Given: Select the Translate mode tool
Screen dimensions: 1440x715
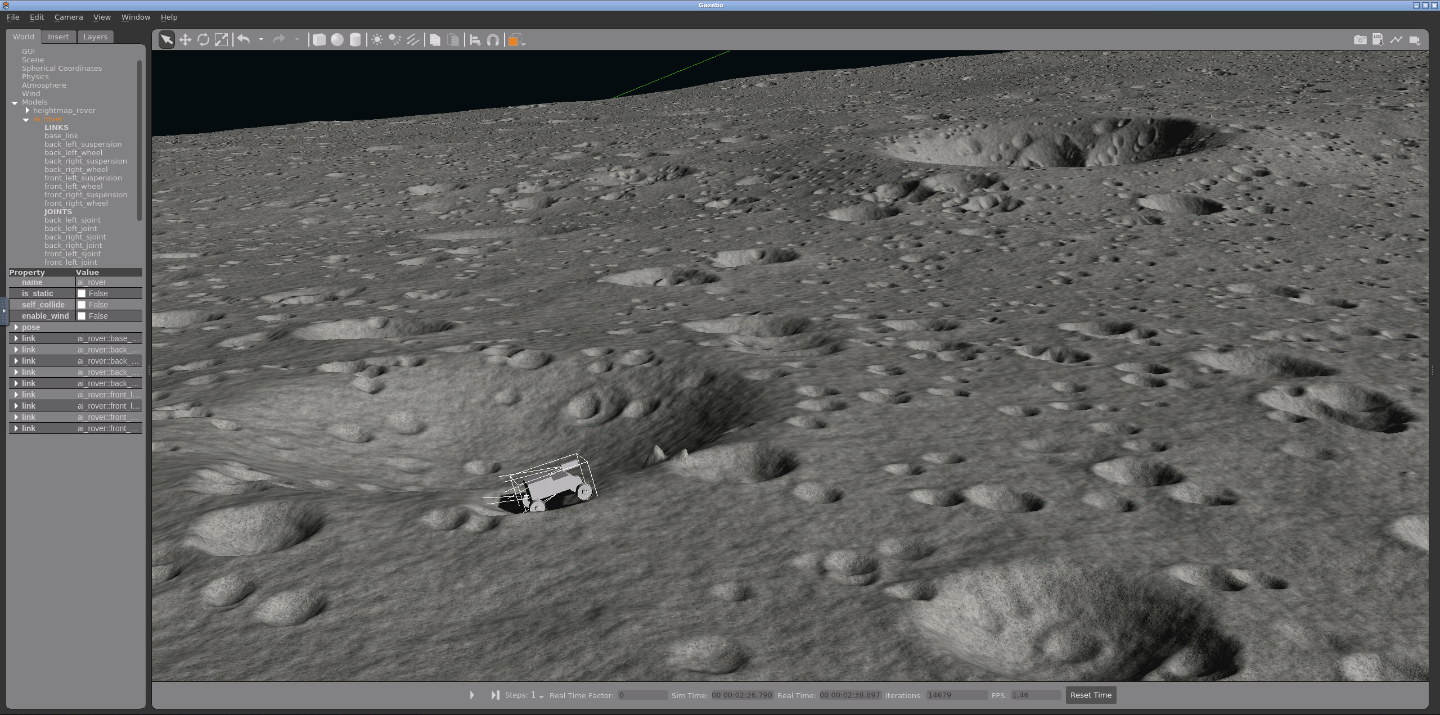Looking at the screenshot, I should (x=185, y=40).
